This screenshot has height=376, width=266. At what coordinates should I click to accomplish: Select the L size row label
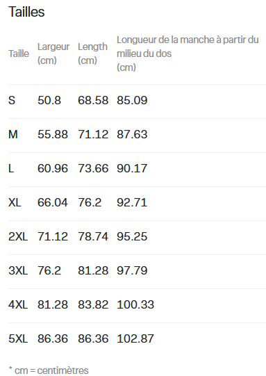[11, 168]
